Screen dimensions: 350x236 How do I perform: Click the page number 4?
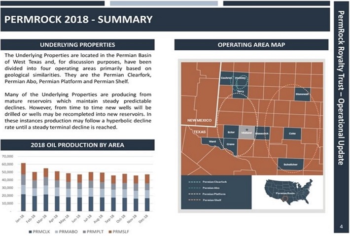pos(341,227)
